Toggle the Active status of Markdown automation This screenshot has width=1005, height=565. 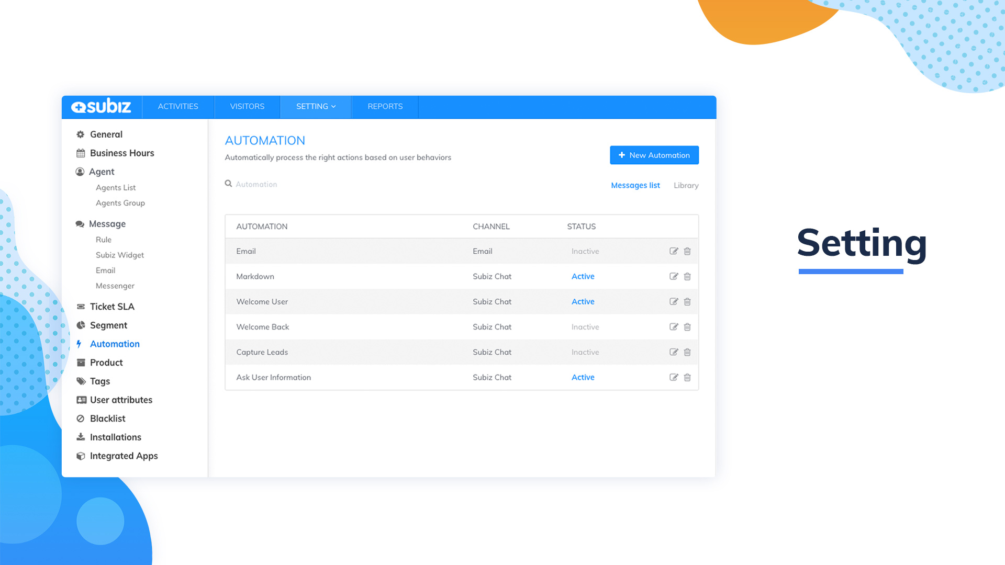pos(583,276)
